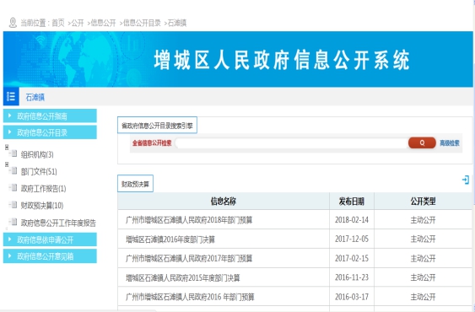Click date cell 2017-02-15
This screenshot has height=312, width=475.
pyautogui.click(x=352, y=258)
